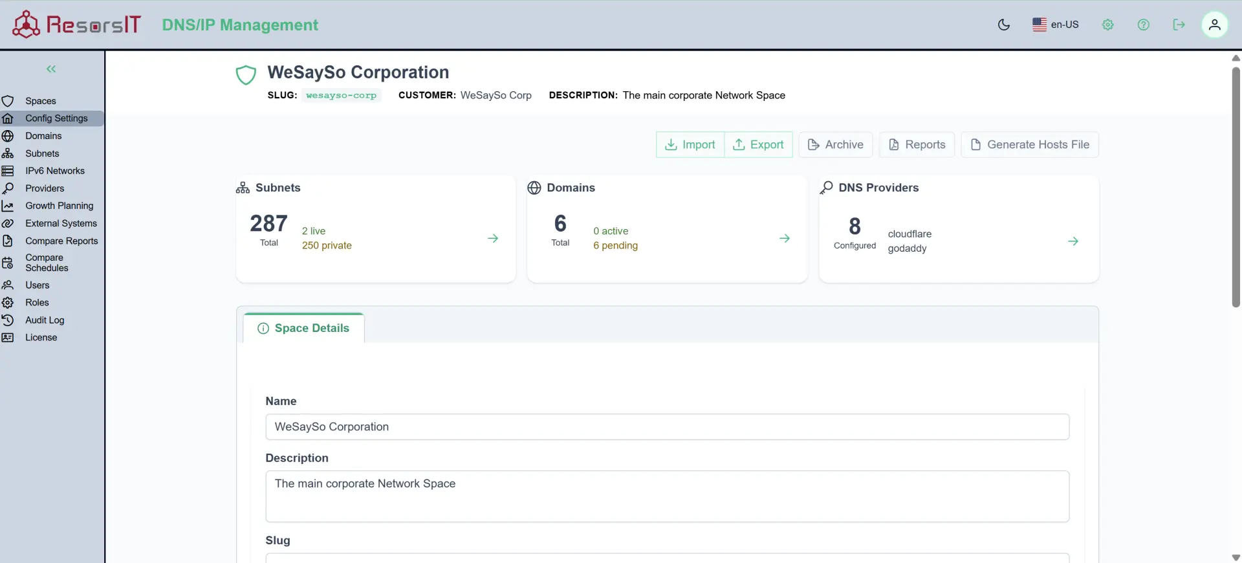Select the Space Details tab
This screenshot has height=563, width=1242.
coord(303,328)
